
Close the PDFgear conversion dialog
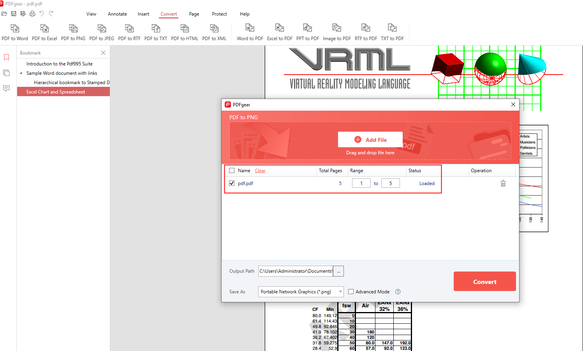click(513, 104)
